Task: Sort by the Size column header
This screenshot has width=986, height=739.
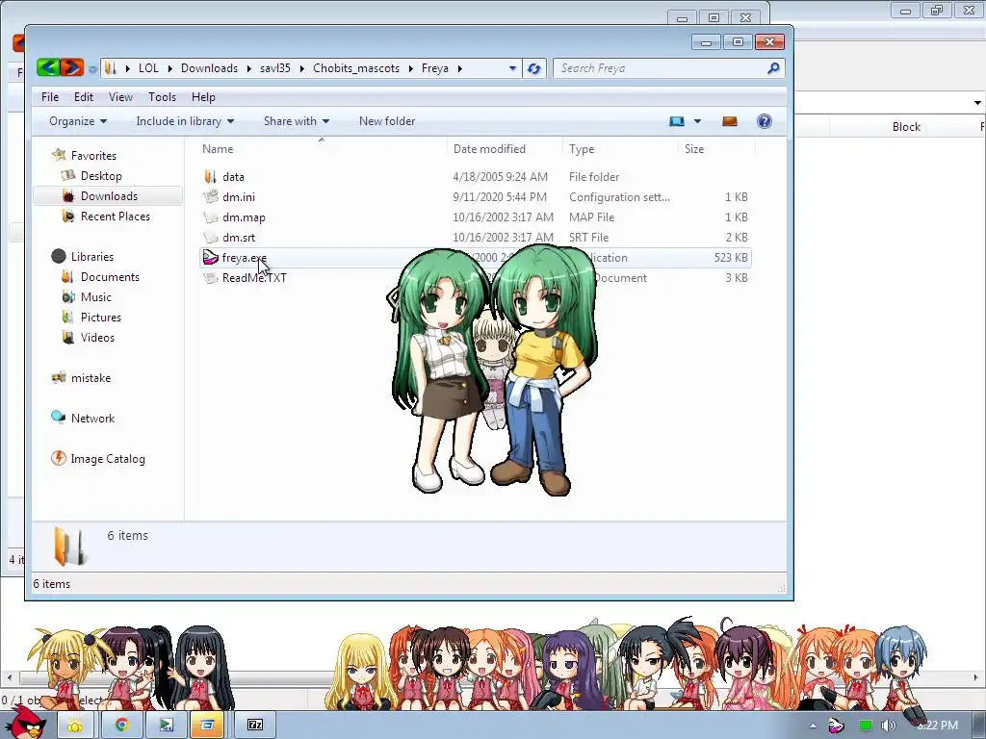Action: click(694, 149)
